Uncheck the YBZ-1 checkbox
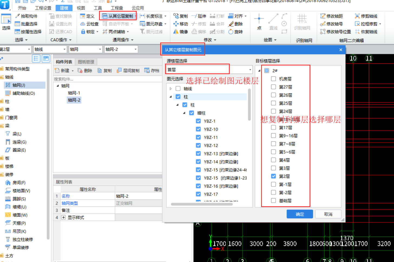Viewport: 394px width, 262px height. click(198, 121)
